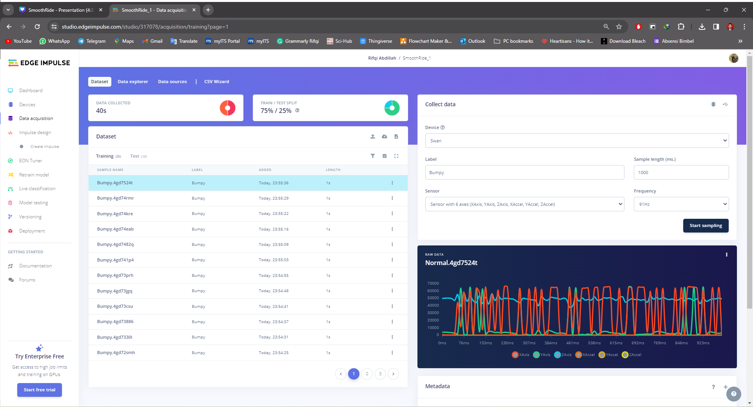
Task: Open the Rifqi Abdillah breadcrumb link
Action: 382,58
